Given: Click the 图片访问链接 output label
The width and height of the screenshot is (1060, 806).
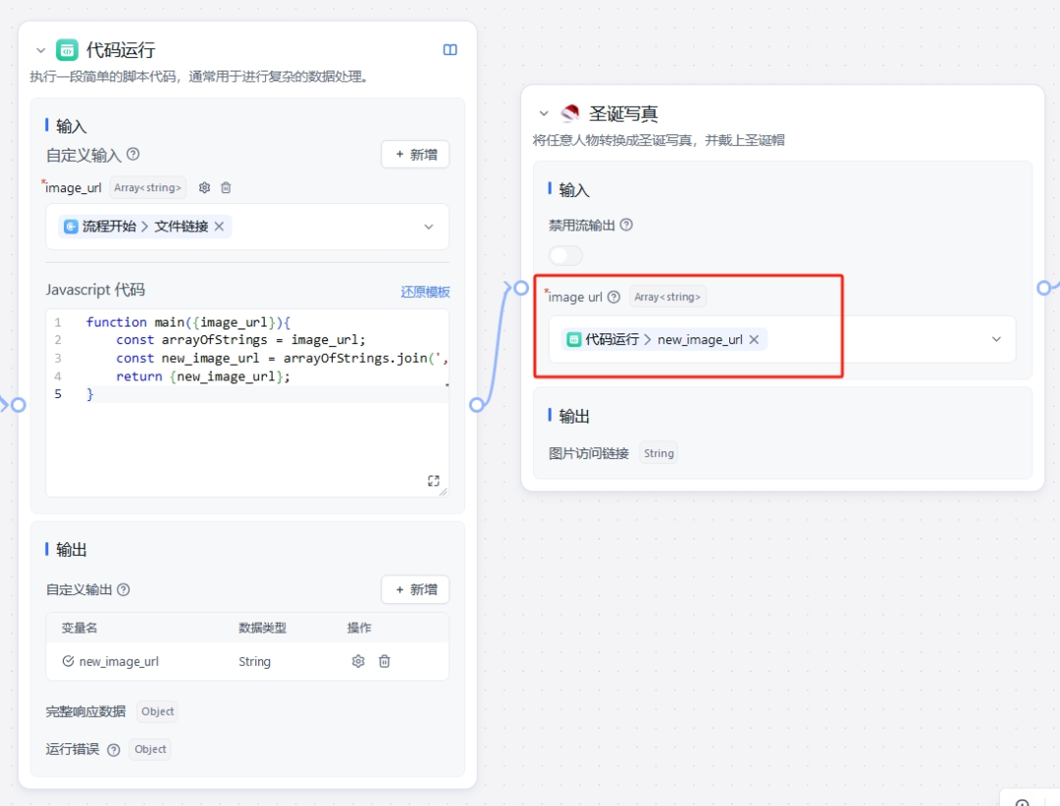Looking at the screenshot, I should [x=588, y=453].
